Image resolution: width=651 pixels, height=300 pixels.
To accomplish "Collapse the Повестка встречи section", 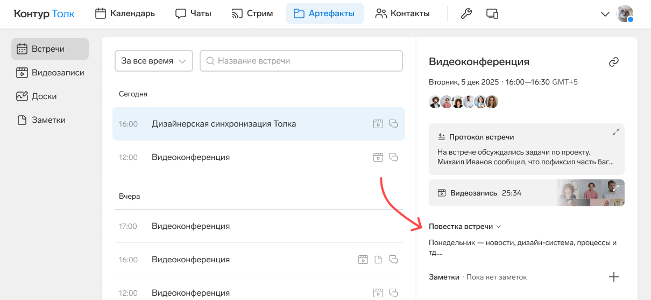I will [x=465, y=227].
